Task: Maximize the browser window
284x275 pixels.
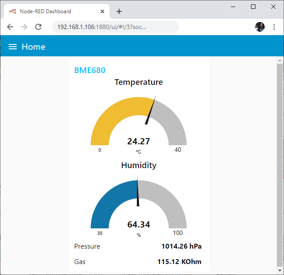Action: pyautogui.click(x=253, y=6)
